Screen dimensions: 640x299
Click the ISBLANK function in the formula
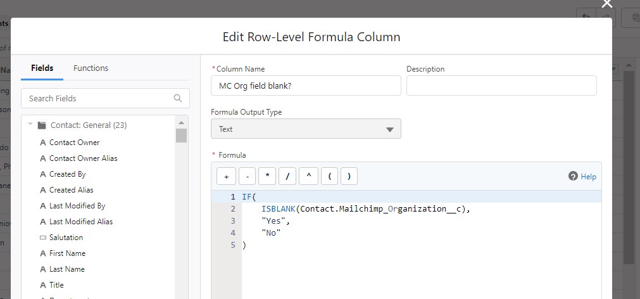pyautogui.click(x=279, y=209)
